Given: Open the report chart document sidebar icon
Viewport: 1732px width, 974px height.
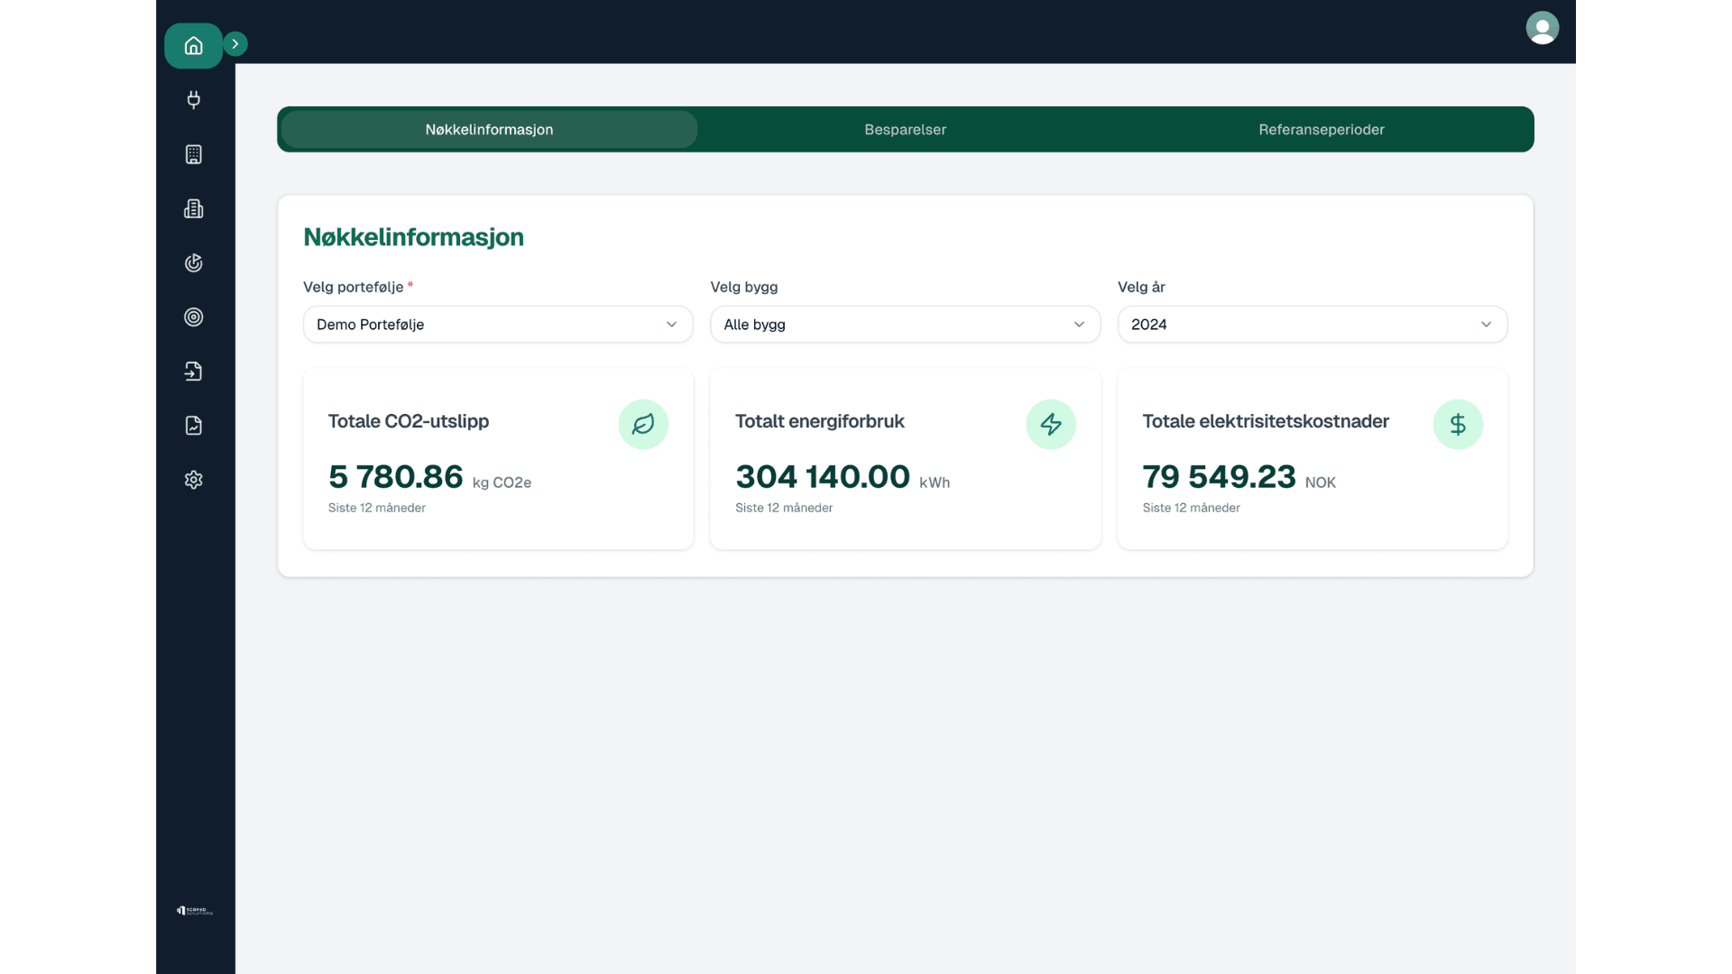Looking at the screenshot, I should [x=193, y=425].
